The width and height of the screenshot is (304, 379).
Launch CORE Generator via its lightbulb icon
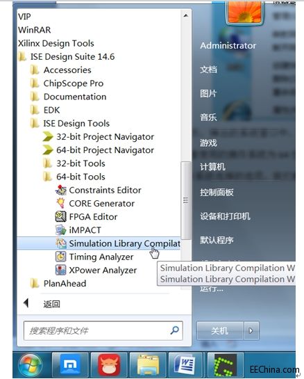click(61, 203)
